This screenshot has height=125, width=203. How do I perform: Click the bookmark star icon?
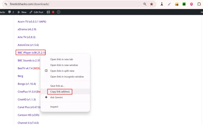(x=152, y=4)
